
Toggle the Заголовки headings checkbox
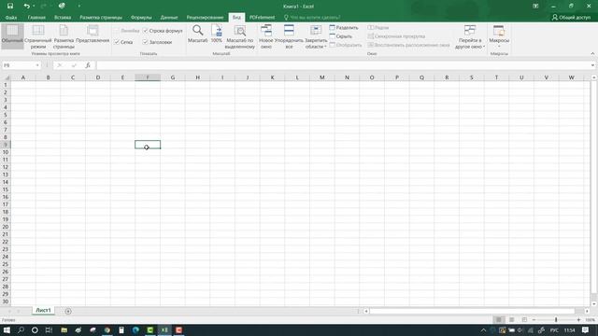pyautogui.click(x=146, y=42)
